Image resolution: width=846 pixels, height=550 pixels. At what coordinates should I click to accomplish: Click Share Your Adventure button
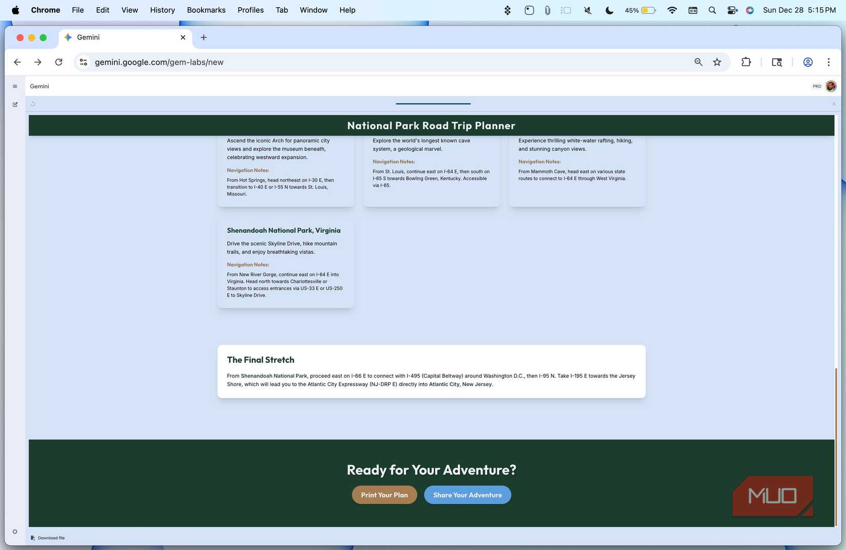pyautogui.click(x=468, y=495)
